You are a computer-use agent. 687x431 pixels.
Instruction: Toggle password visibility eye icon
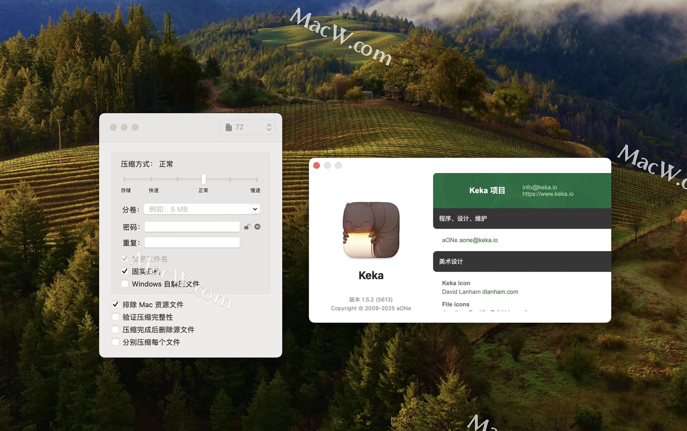257,227
